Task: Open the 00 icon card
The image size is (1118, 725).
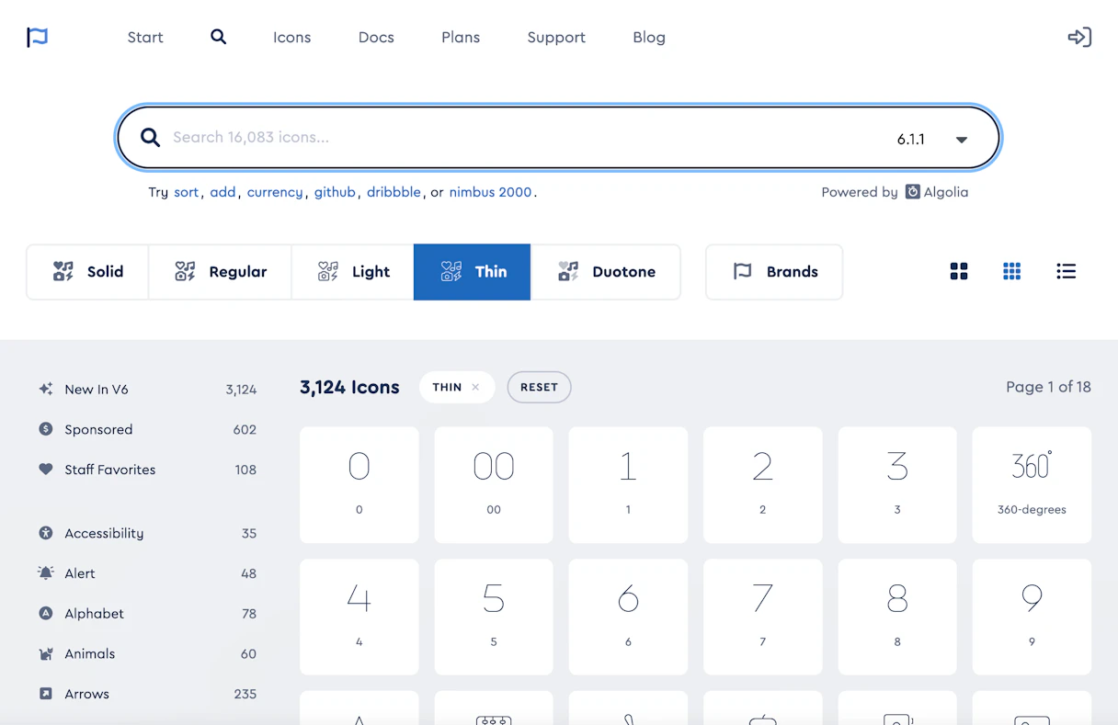Action: (x=494, y=484)
